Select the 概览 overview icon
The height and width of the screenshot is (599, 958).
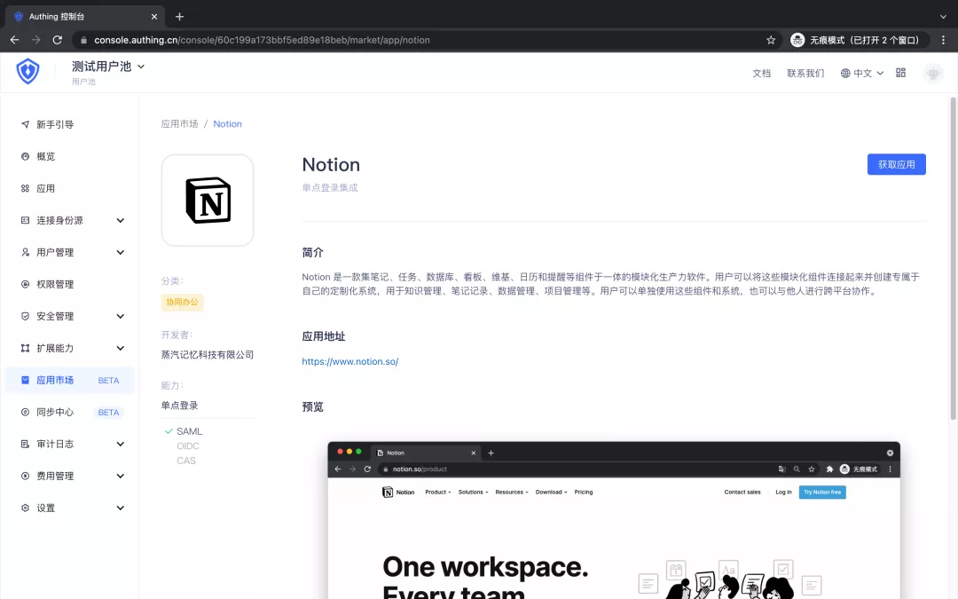point(25,156)
